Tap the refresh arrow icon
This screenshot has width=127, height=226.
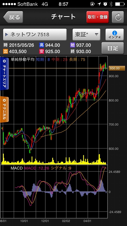coord(118,17)
